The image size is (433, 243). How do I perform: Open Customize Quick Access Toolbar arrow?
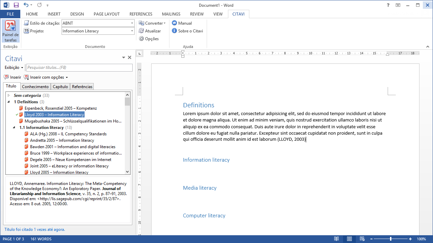47,5
